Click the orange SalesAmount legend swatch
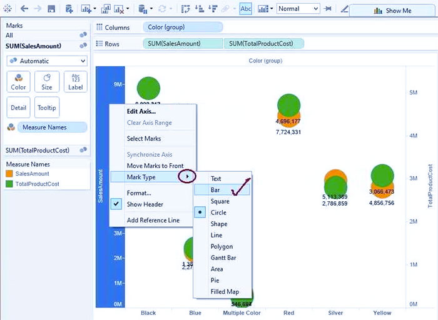This screenshot has height=320, width=438. pyautogui.click(x=9, y=174)
